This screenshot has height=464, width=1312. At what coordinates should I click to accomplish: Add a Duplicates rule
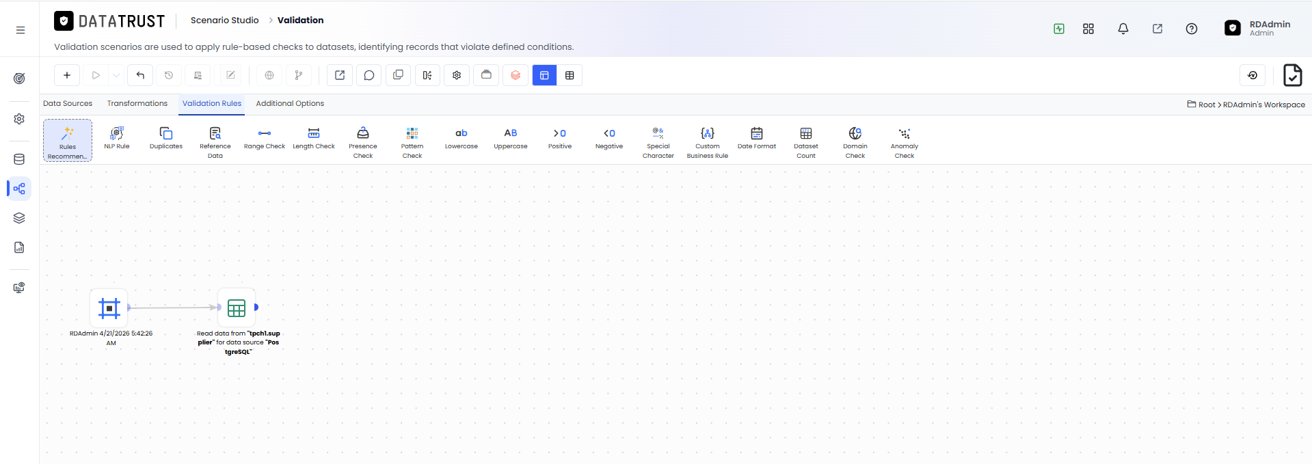(x=166, y=137)
